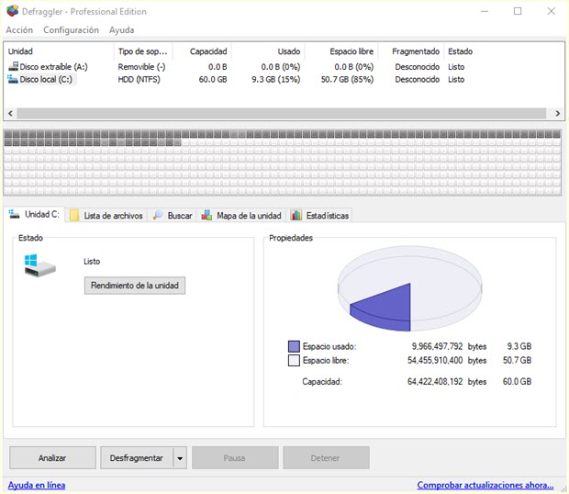
Task: Click the Rendimiento de la unidad button
Action: click(135, 286)
